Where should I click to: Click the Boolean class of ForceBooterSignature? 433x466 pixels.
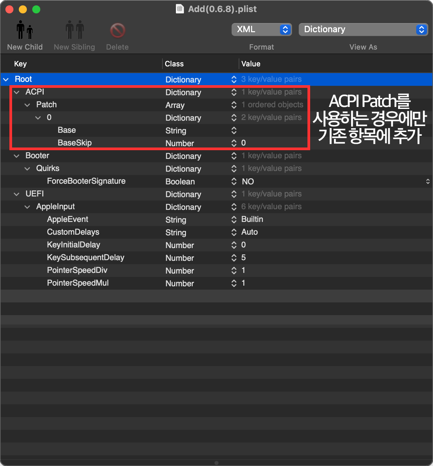tap(180, 182)
